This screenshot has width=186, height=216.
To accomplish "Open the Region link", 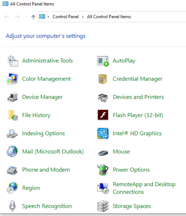I will [x=31, y=188].
